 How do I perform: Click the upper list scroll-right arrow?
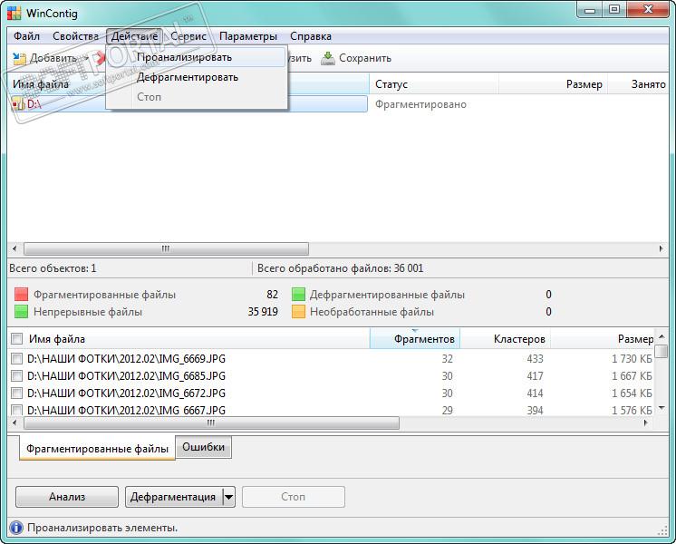[x=662, y=248]
